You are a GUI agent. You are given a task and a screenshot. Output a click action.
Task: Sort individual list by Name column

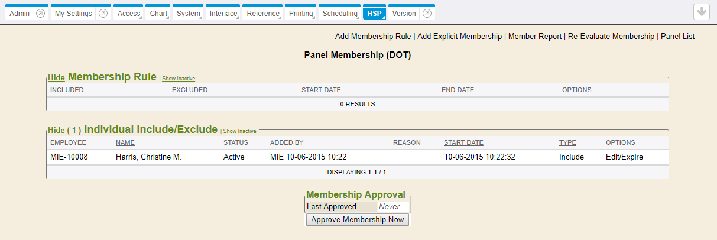click(x=125, y=142)
